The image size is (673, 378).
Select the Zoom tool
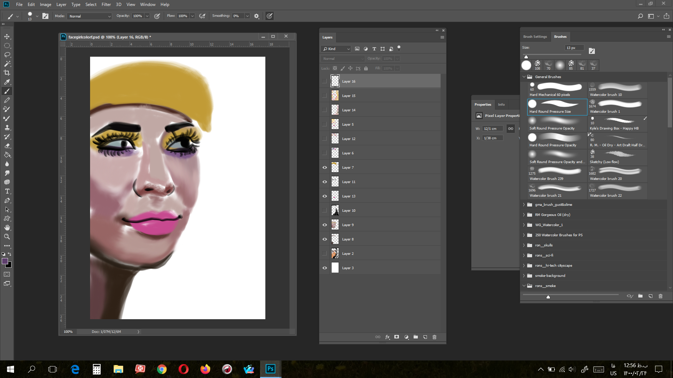(x=7, y=237)
